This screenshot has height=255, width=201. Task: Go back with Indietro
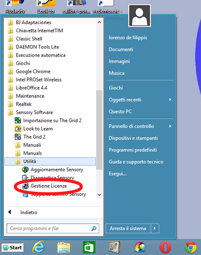[23, 212]
